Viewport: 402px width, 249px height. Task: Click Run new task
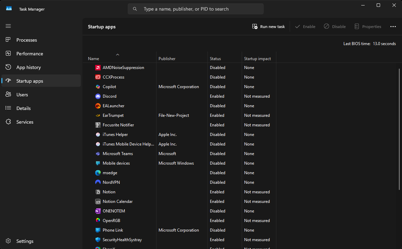tap(268, 27)
